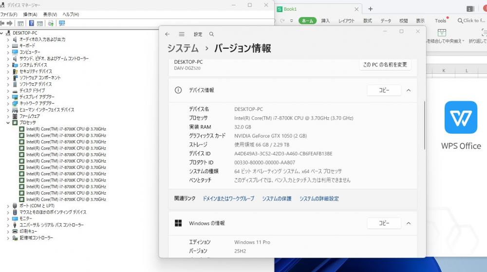Viewport: 487px width, 272px height.
Task: Collapse the デバイス情報 section chevron
Action: (x=409, y=90)
